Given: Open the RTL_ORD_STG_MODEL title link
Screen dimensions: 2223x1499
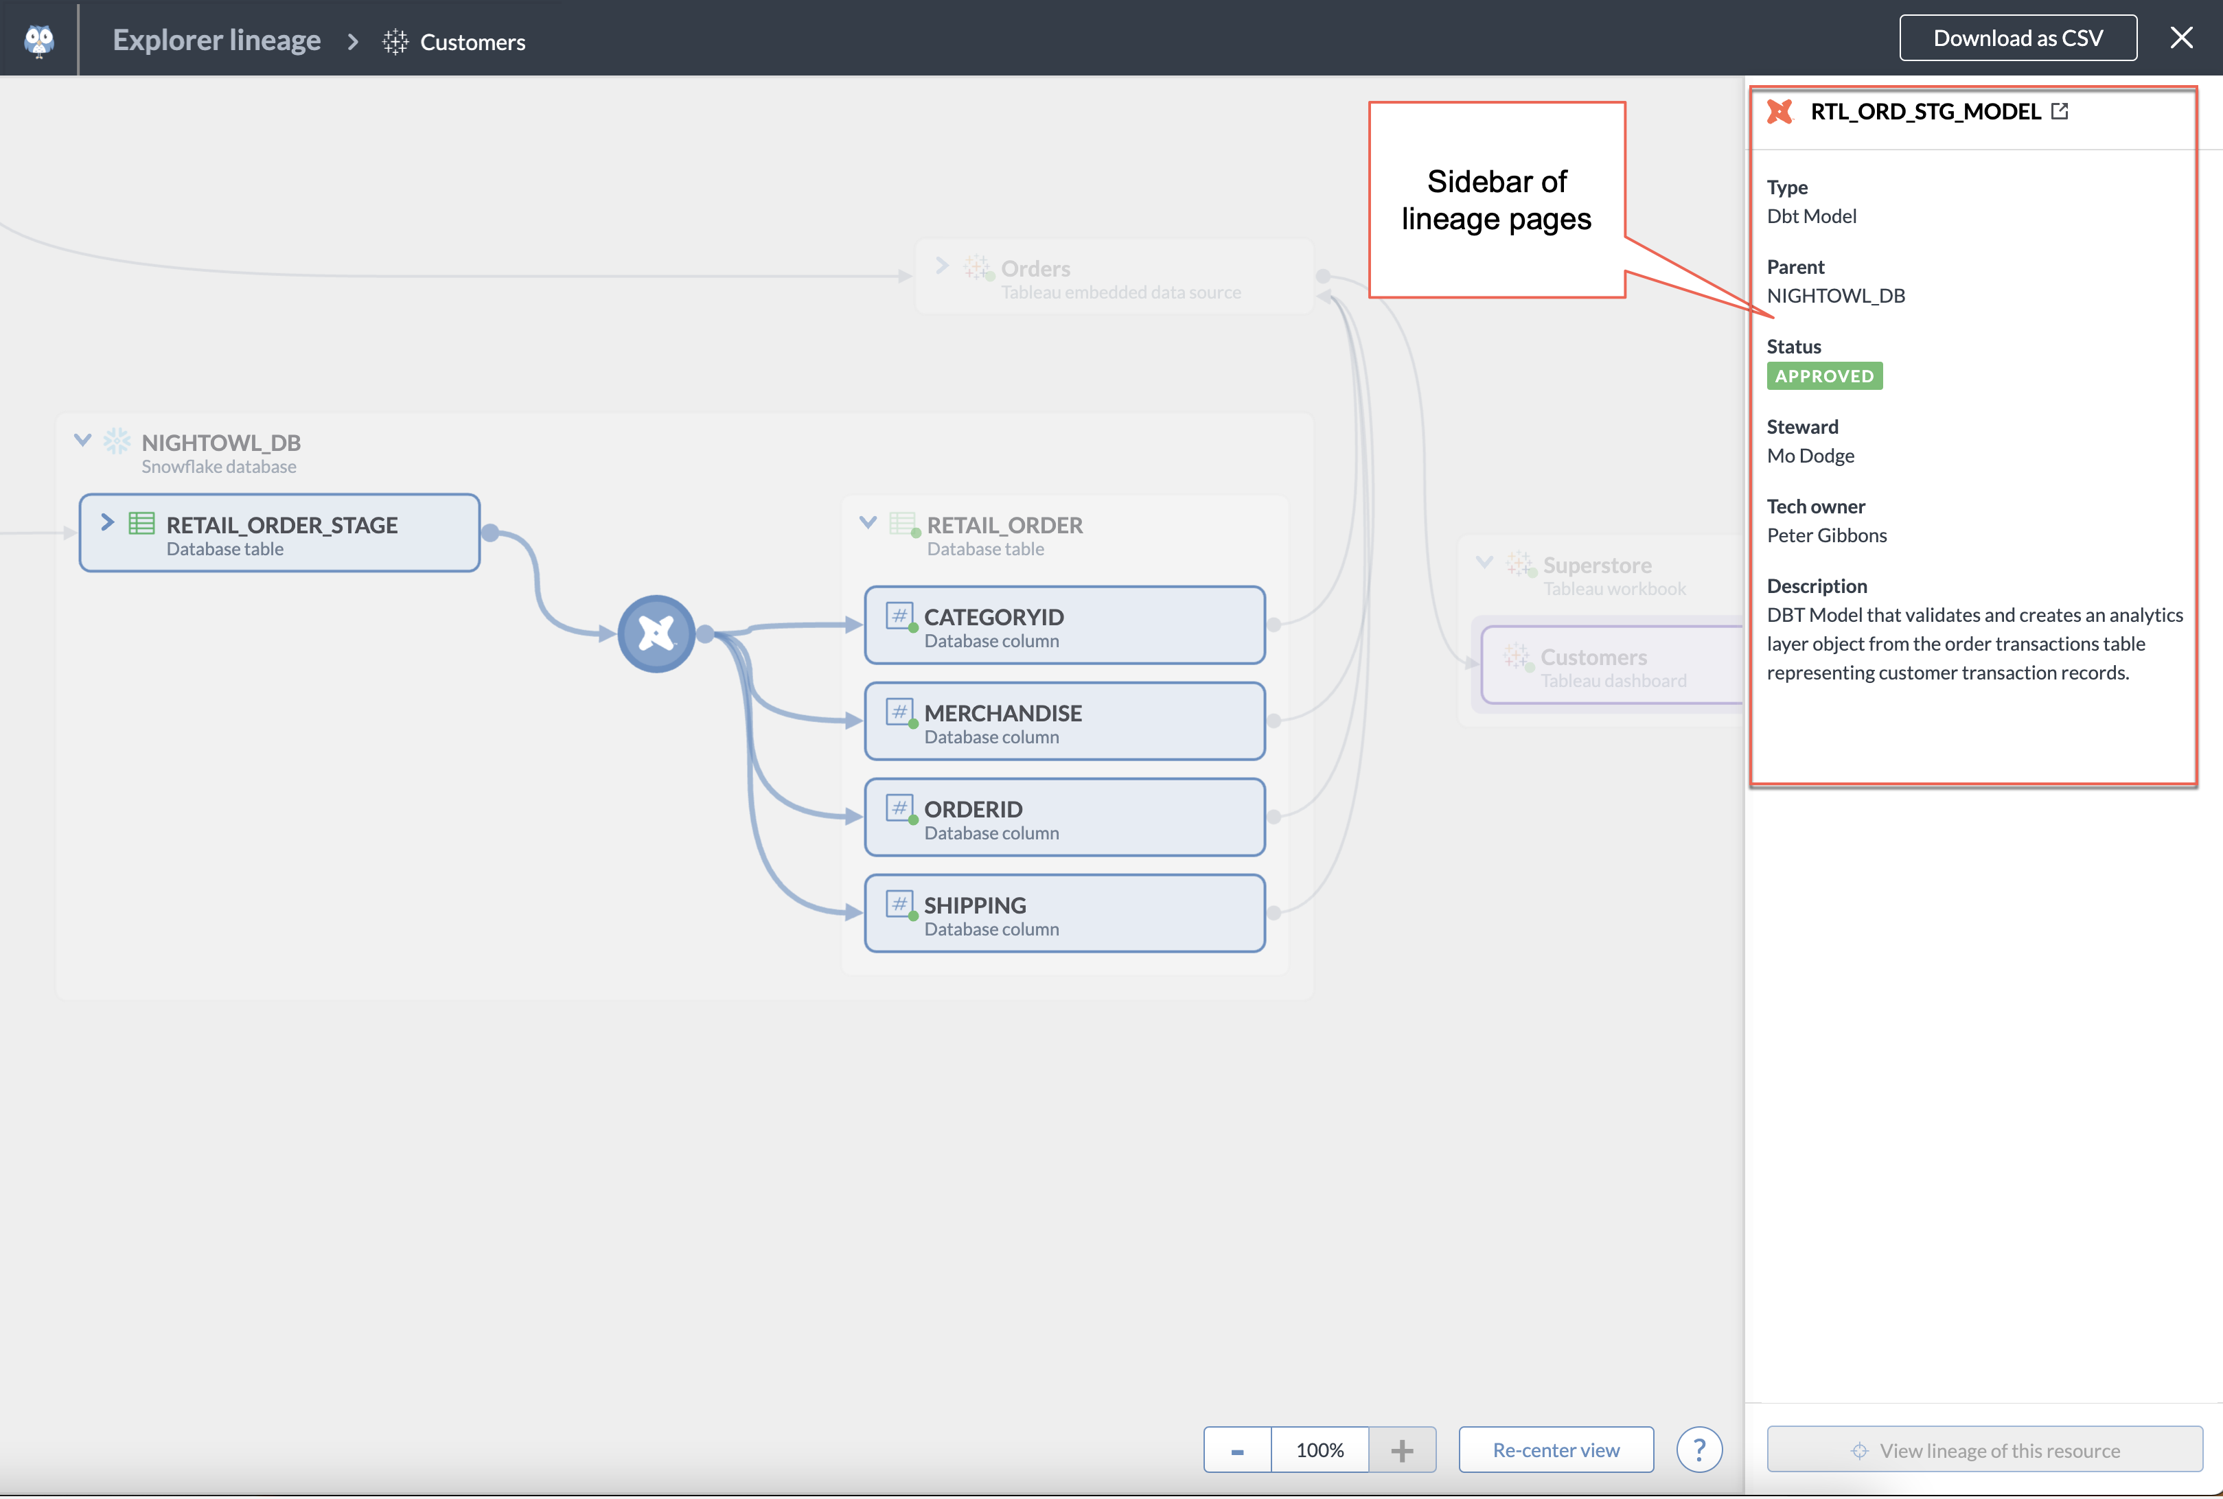Looking at the screenshot, I should (x=1926, y=112).
